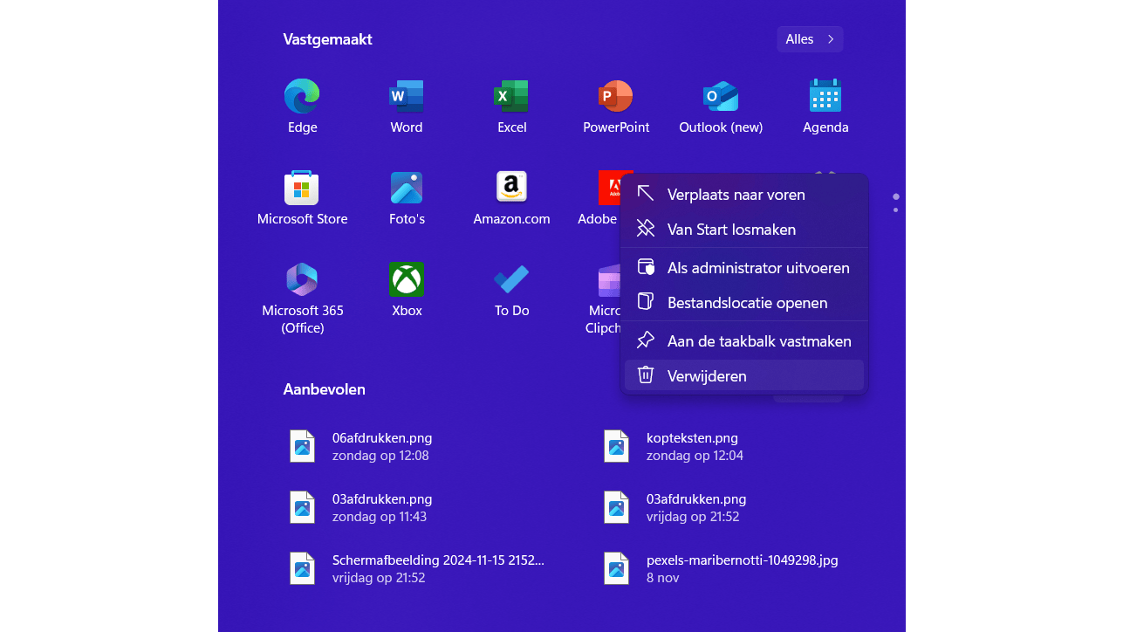Open pexels-maribernotti-1049298.jpg

[x=721, y=568]
